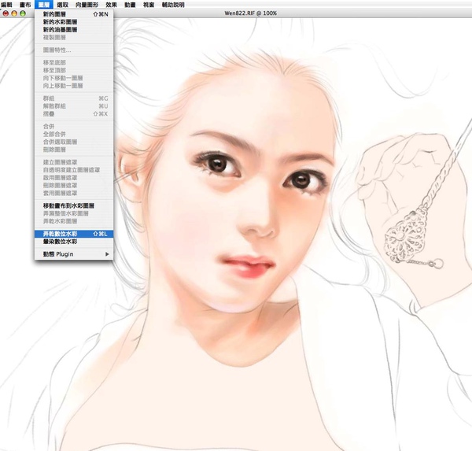The width and height of the screenshot is (472, 451).
Task: Select the greyed 刪除圖層遮罩 menu entry
Action: tap(74, 185)
